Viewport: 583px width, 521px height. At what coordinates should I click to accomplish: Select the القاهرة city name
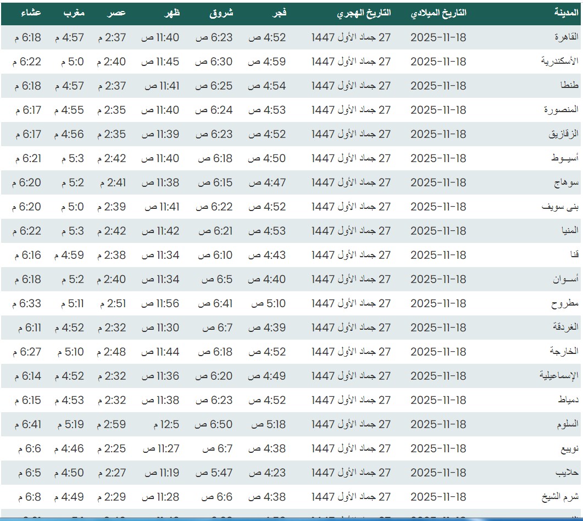567,37
